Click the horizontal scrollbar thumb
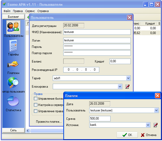 [x=47, y=131]
